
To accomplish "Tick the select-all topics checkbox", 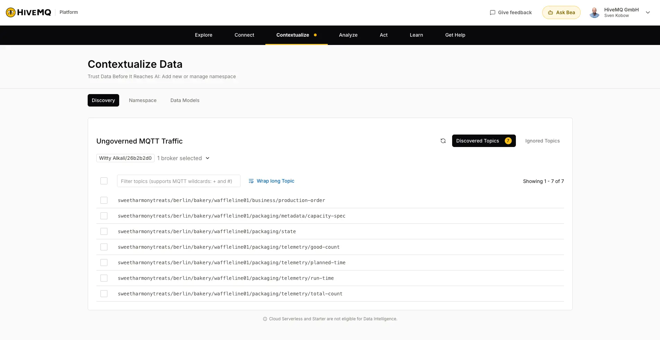I will (104, 181).
